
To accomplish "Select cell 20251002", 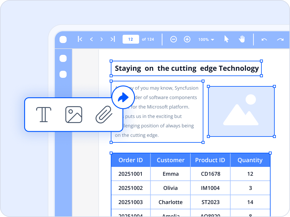I will point(131,188).
